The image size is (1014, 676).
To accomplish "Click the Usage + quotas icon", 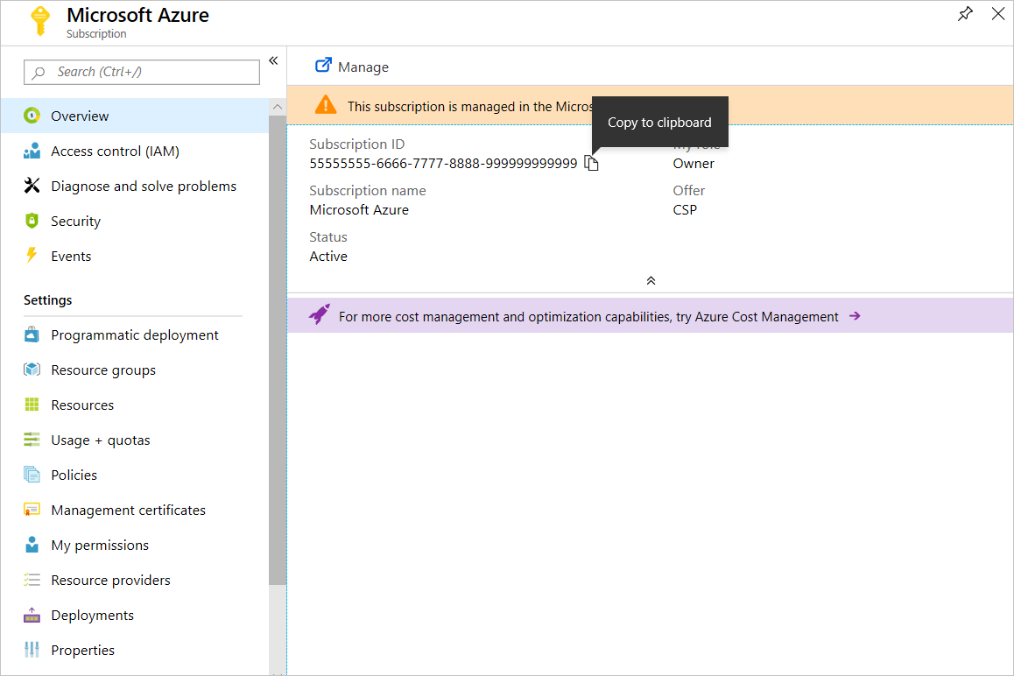I will tap(32, 440).
